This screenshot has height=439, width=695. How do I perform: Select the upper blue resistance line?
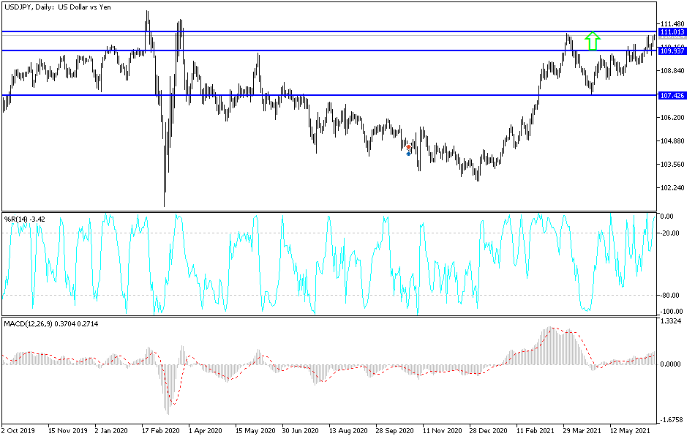tap(329, 31)
